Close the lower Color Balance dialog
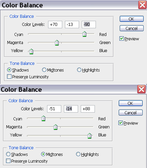Image resolution: width=147 pixels, height=168 pixels. coord(142,89)
